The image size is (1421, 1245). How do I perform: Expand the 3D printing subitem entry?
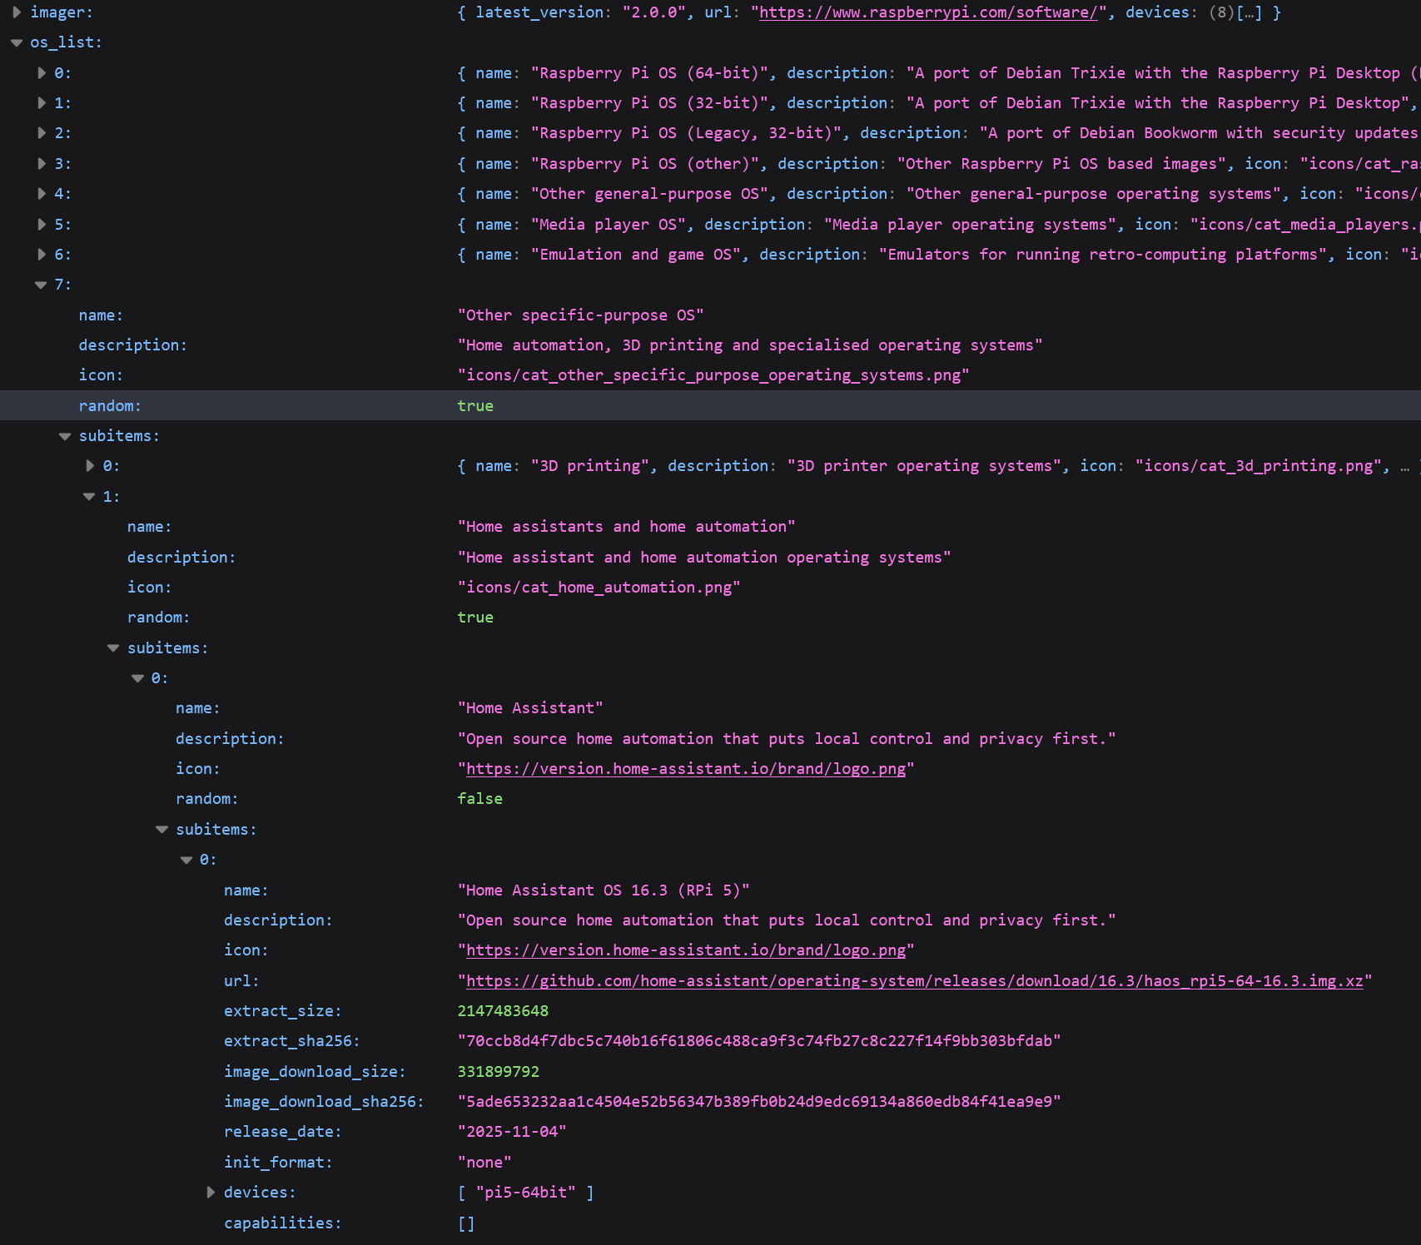click(90, 466)
